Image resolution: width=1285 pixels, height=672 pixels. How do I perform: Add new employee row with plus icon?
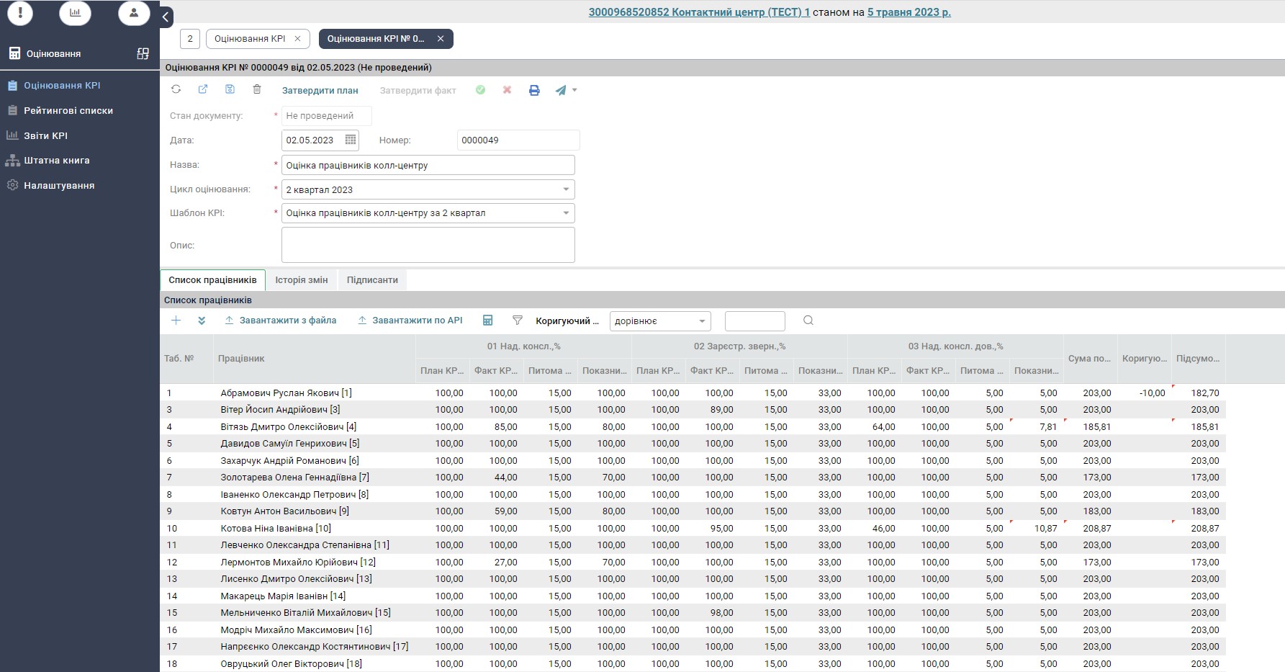pyautogui.click(x=176, y=321)
